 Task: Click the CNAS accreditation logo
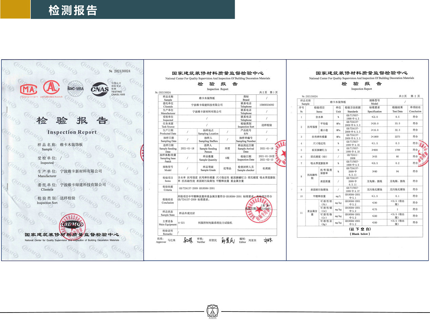pyautogui.click(x=99, y=89)
